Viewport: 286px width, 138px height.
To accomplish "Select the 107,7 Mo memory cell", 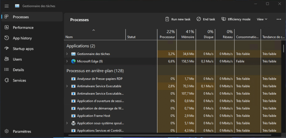I will [186, 94].
